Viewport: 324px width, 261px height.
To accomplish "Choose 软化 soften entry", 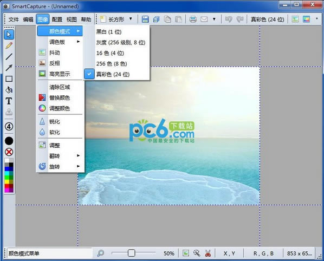I will click(60, 132).
